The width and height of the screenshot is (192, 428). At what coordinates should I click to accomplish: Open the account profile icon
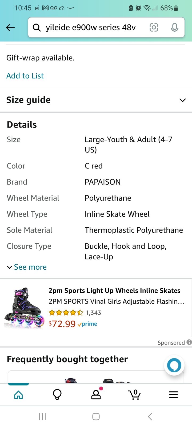tap(96, 394)
